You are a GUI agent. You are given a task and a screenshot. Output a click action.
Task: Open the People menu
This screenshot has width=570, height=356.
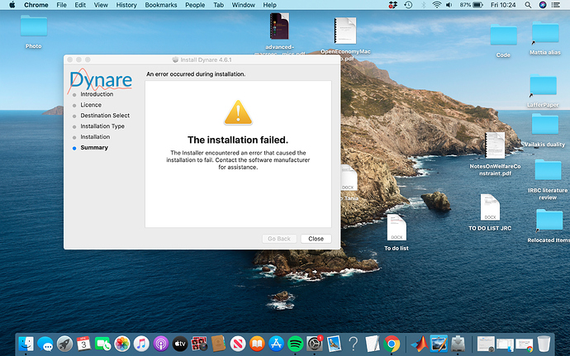click(x=195, y=5)
